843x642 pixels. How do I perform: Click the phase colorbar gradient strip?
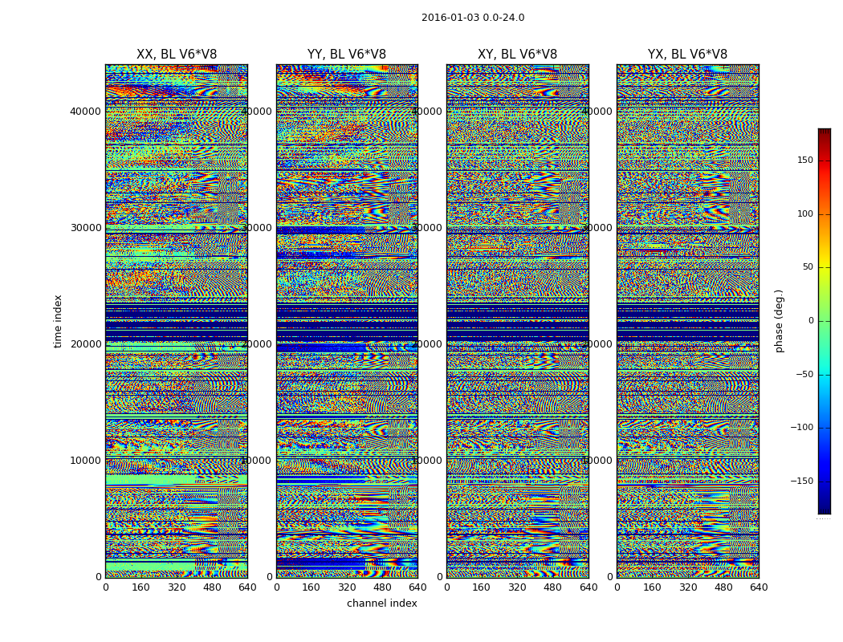(825, 321)
